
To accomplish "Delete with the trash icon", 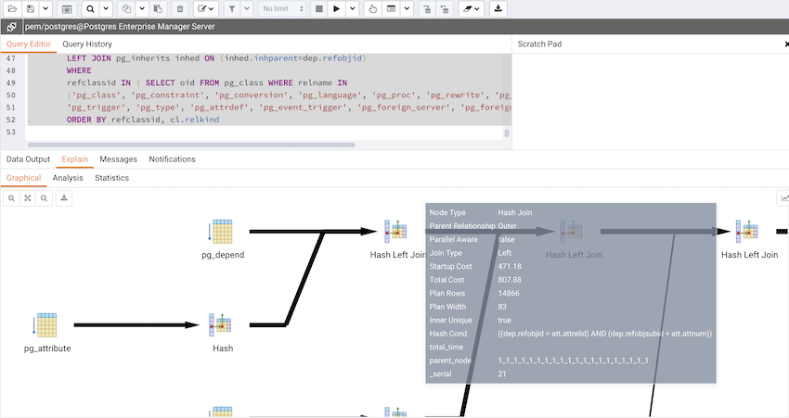I will pos(180,8).
